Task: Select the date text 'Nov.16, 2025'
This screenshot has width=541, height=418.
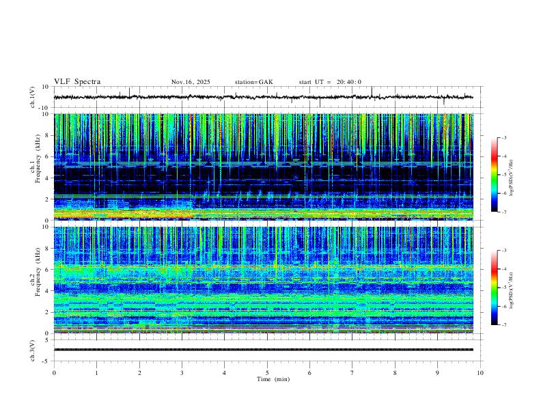Action: [x=191, y=82]
